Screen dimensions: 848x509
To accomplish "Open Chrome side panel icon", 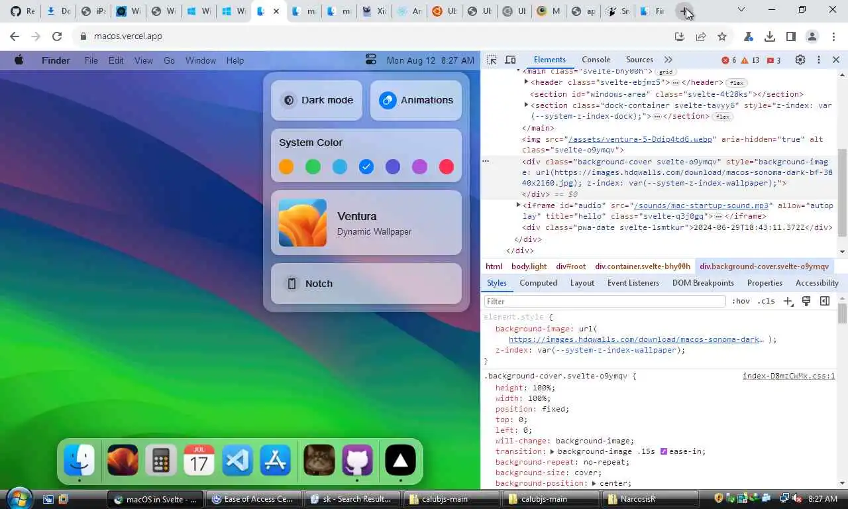I will coord(791,36).
